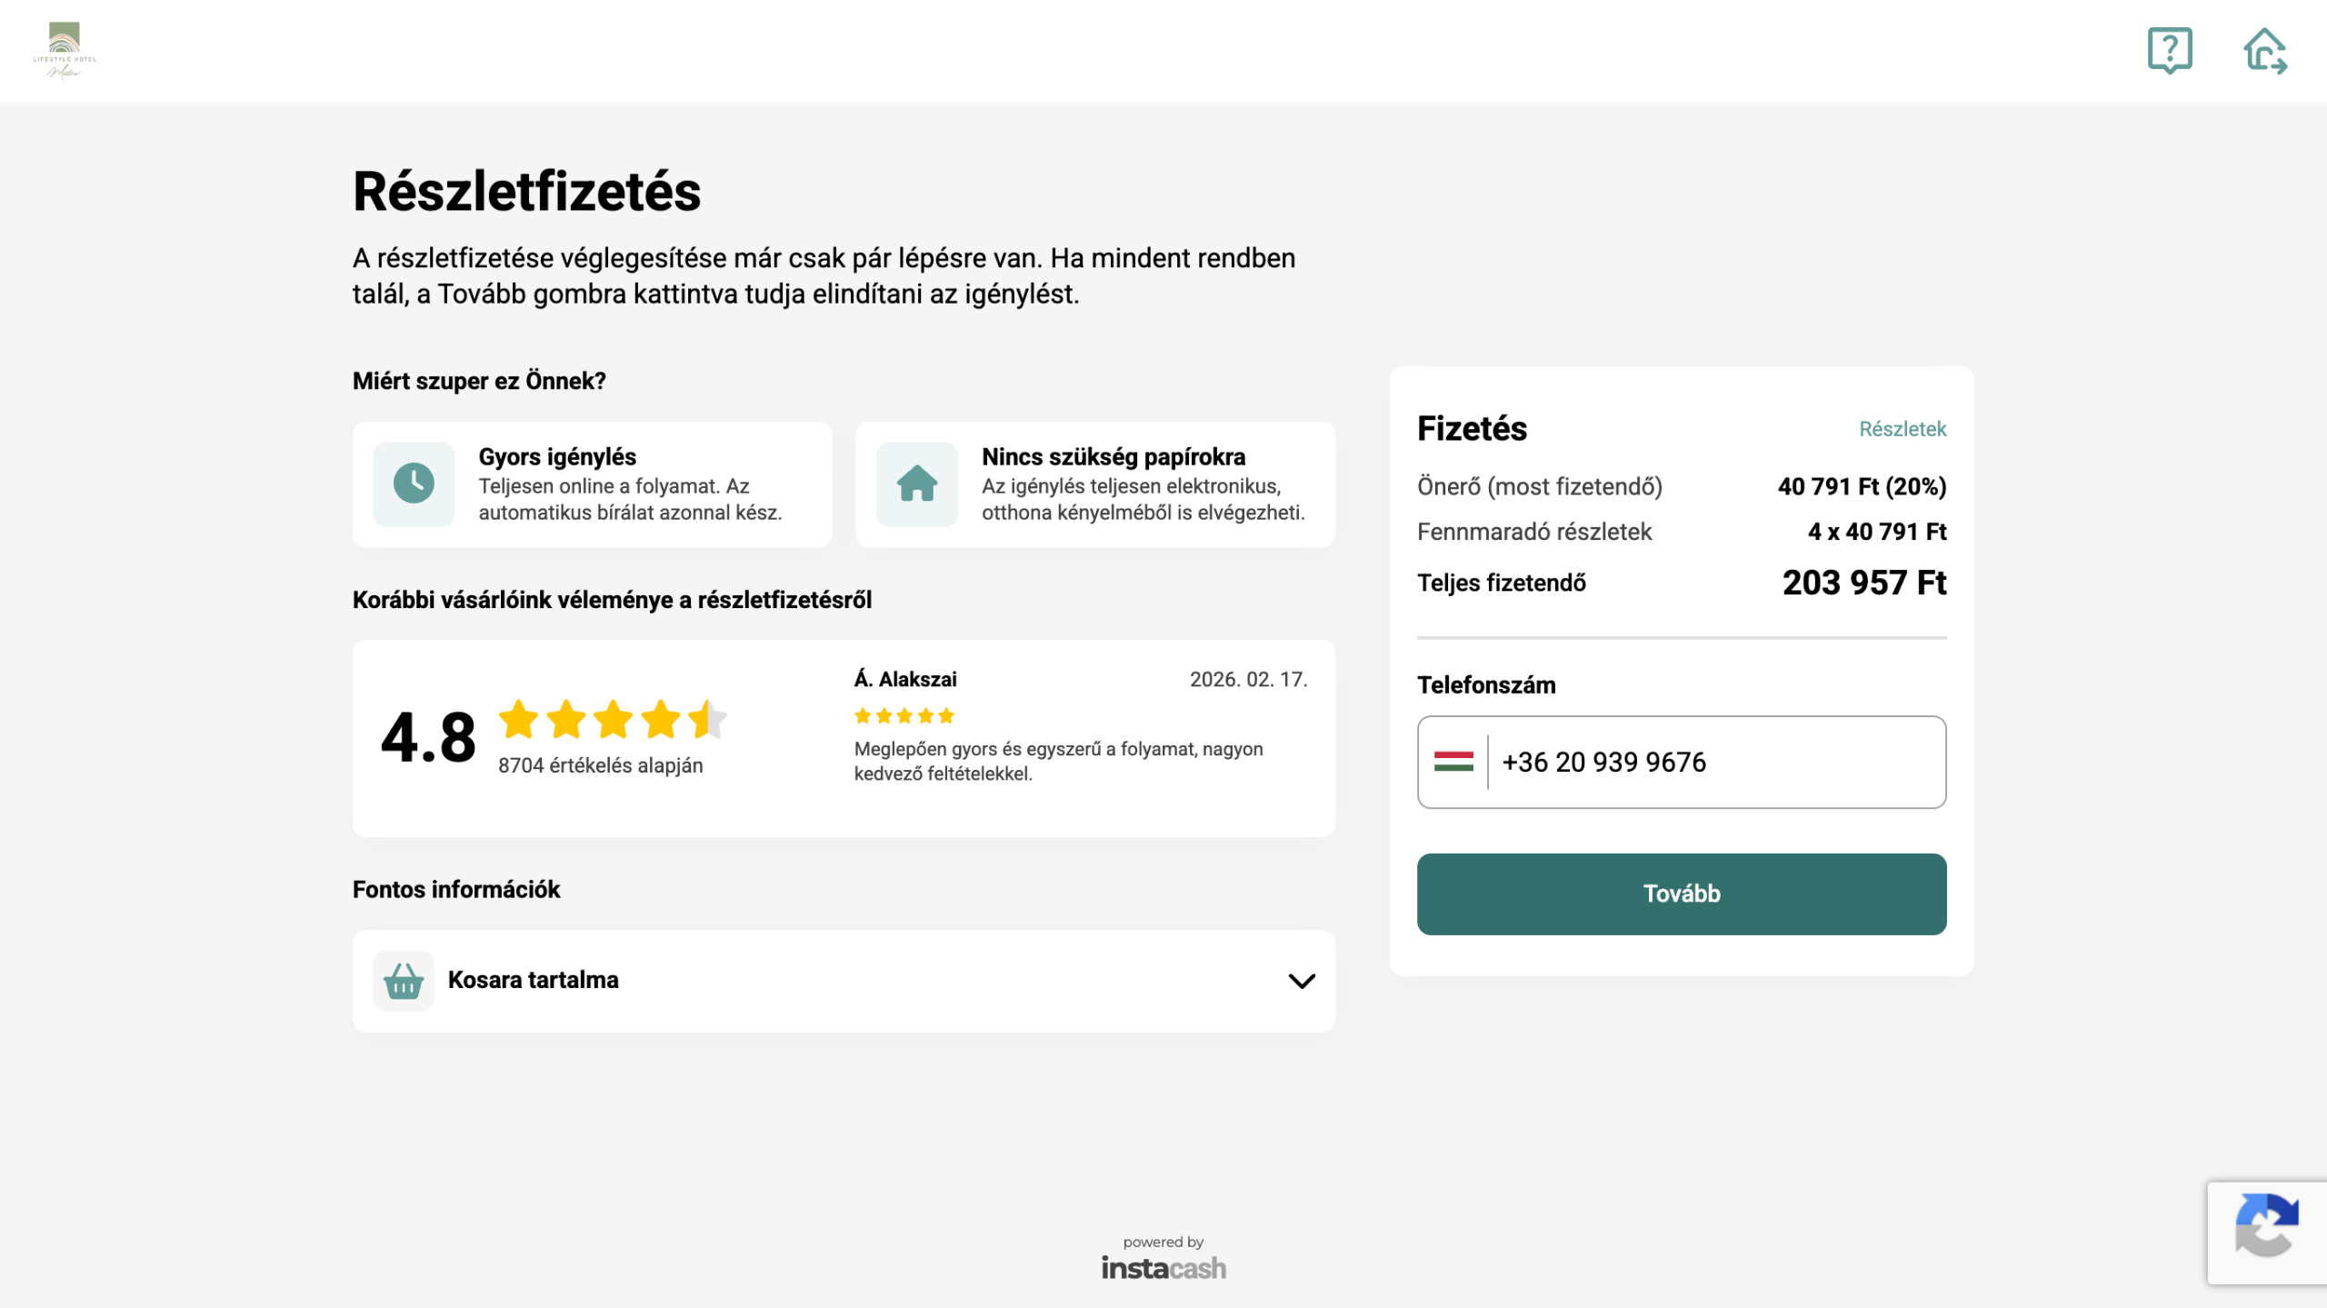Open the help question mark icon
Viewport: 2327px width, 1308px height.
coord(2169,50)
